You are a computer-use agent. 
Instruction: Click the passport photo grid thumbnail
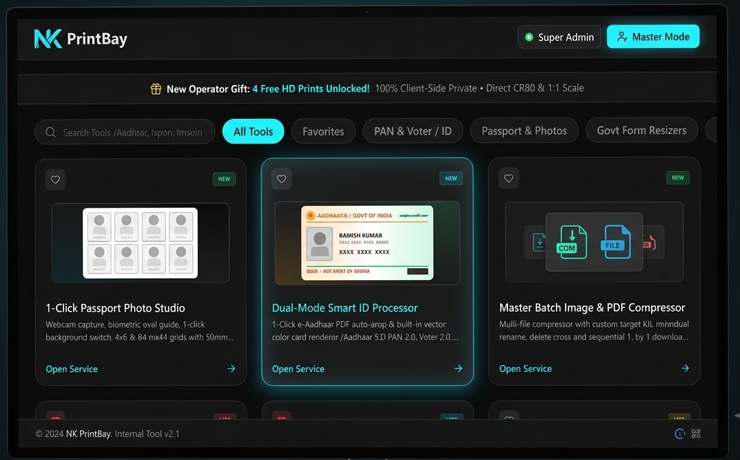tap(140, 243)
